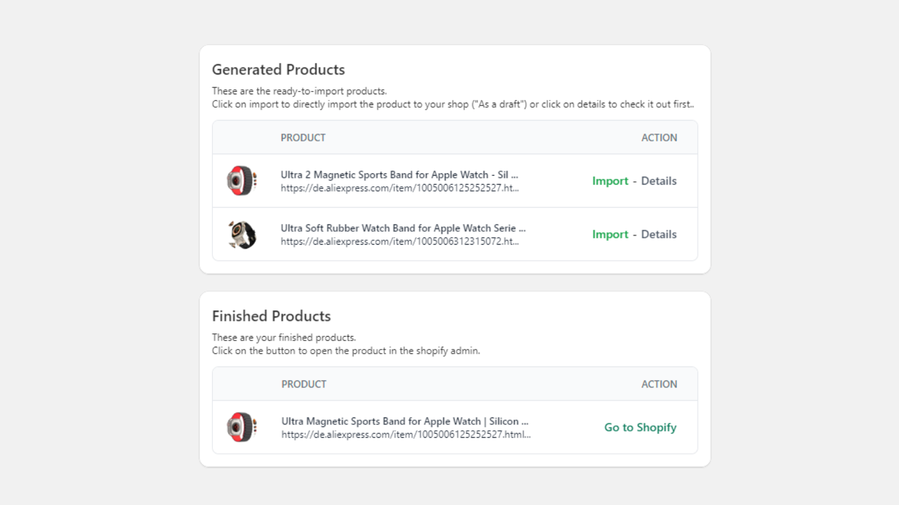The image size is (899, 505).
Task: Click the Go to Shopify link
Action: pyautogui.click(x=640, y=428)
